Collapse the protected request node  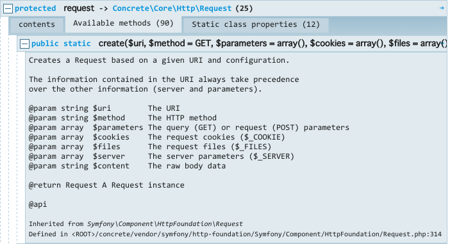coord(8,9)
